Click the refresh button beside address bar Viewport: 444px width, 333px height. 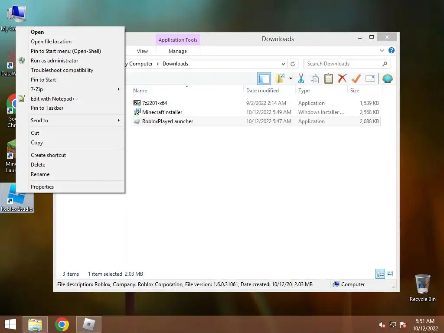pyautogui.click(x=293, y=64)
